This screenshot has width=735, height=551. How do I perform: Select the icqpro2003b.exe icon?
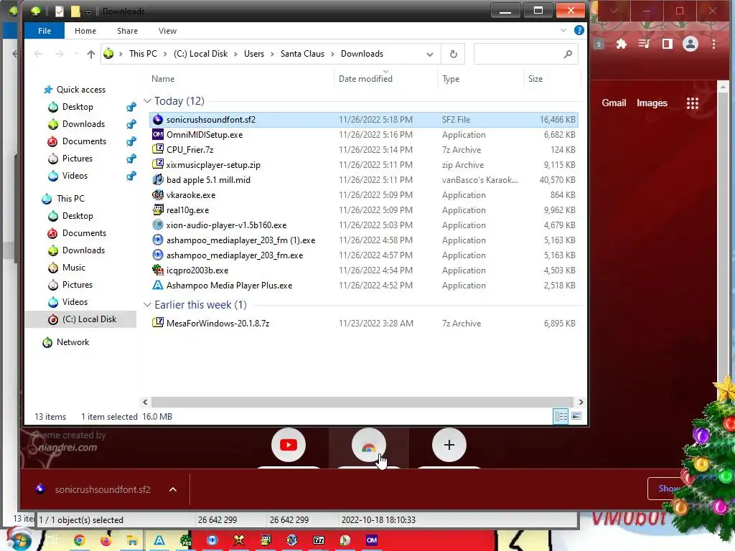(158, 270)
